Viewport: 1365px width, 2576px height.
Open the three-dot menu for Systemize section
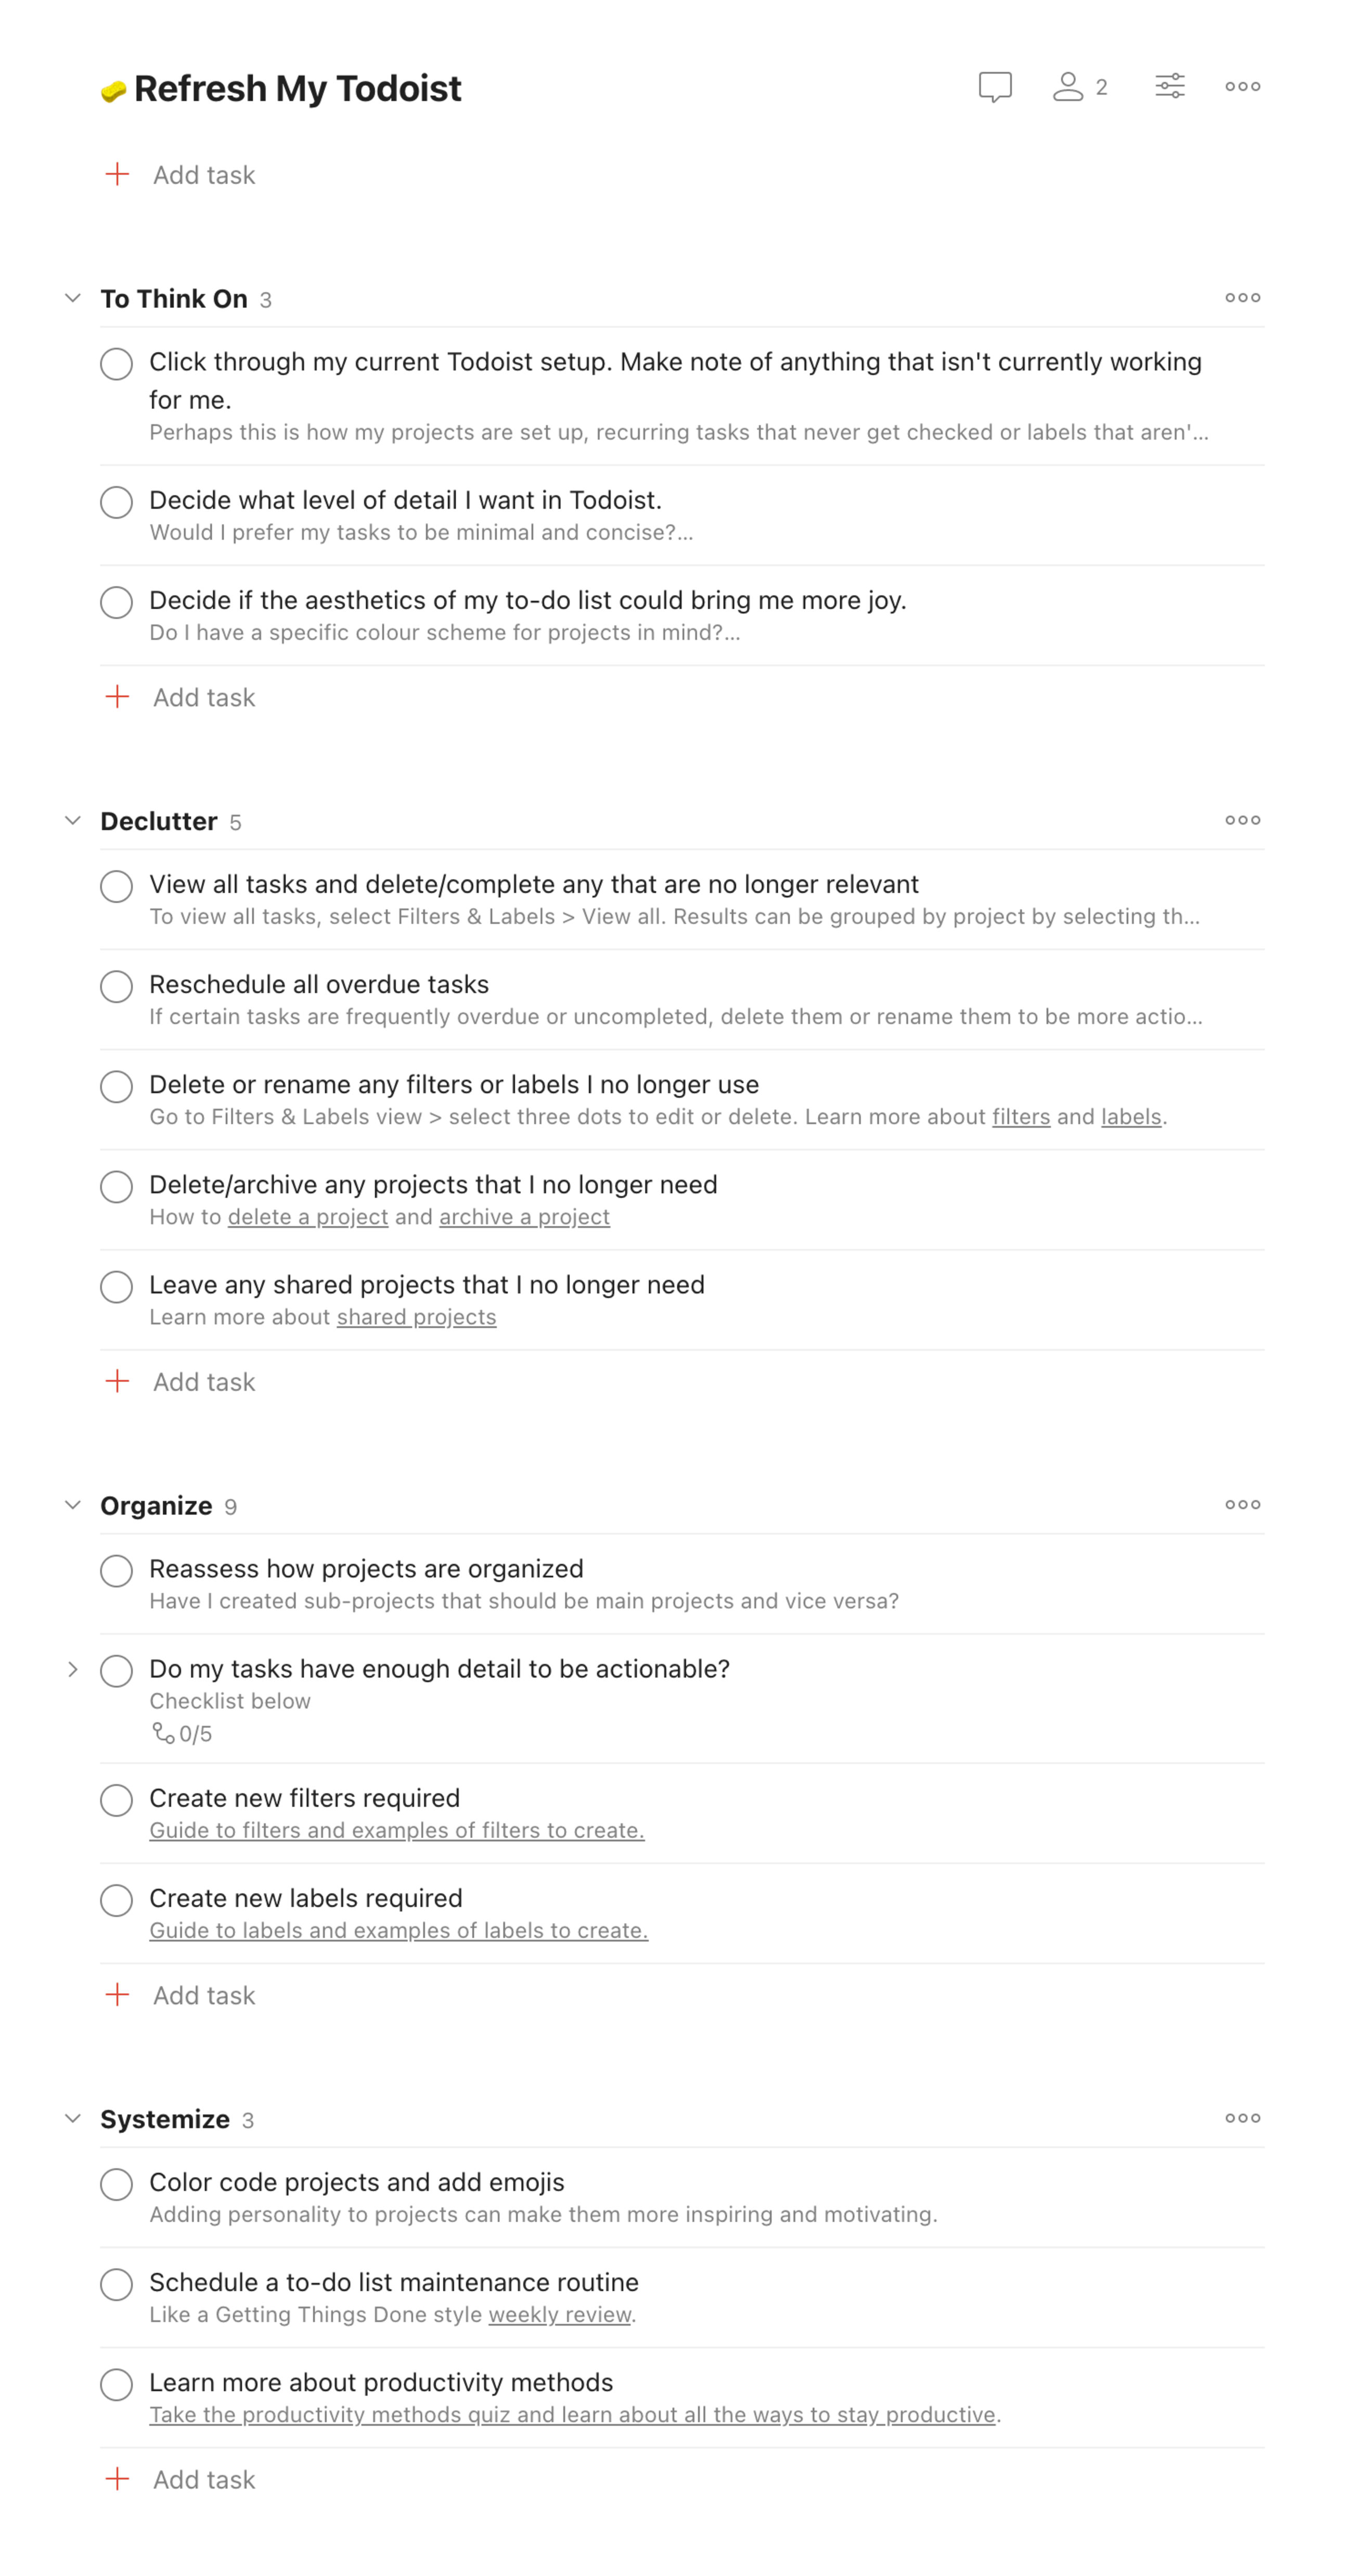1242,2119
